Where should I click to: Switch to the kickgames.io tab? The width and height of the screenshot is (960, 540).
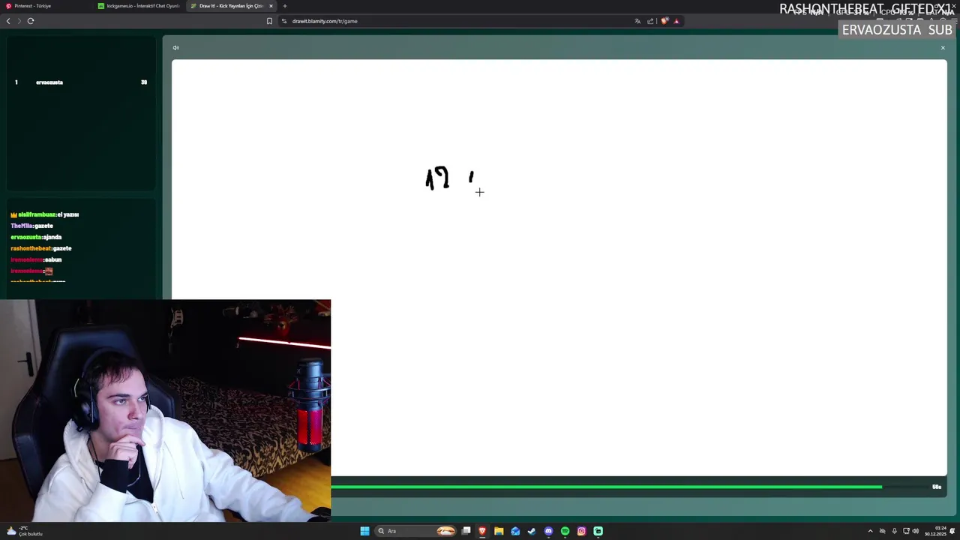point(139,6)
